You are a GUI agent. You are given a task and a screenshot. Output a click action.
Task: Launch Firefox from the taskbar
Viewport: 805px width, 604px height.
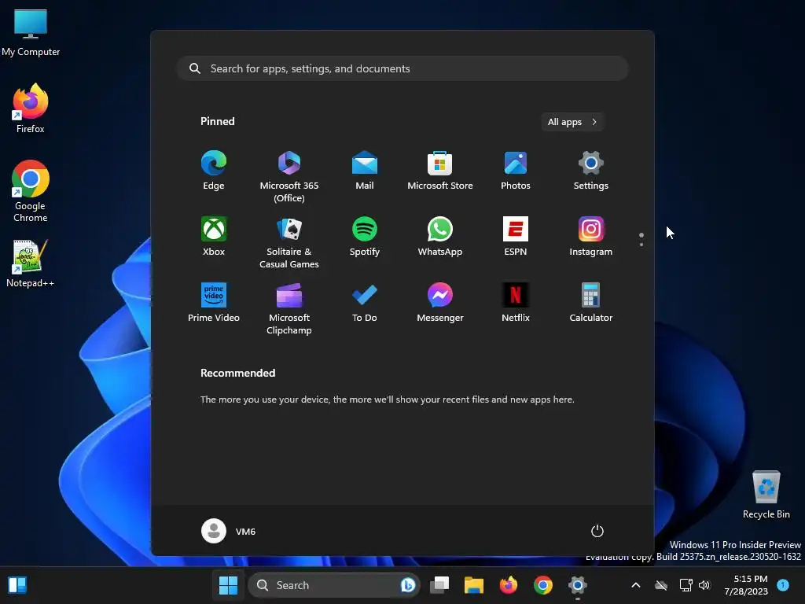[509, 585]
